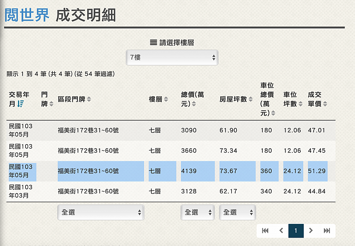
Task: Click unit price 47.01 cell
Action: [317, 130]
